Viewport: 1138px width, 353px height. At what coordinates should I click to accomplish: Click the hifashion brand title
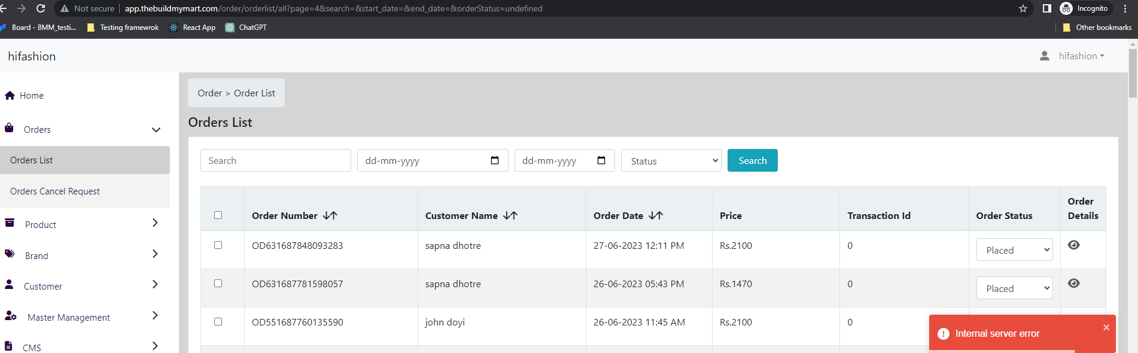click(x=32, y=56)
